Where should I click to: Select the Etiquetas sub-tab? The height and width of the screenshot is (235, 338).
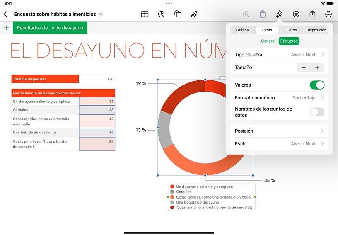pos(289,41)
